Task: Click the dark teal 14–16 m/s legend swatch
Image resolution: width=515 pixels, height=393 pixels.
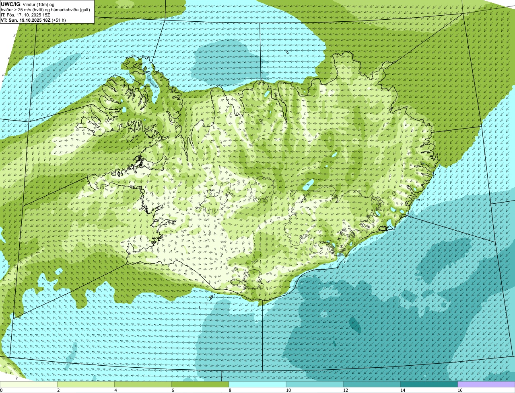Action: (429, 385)
